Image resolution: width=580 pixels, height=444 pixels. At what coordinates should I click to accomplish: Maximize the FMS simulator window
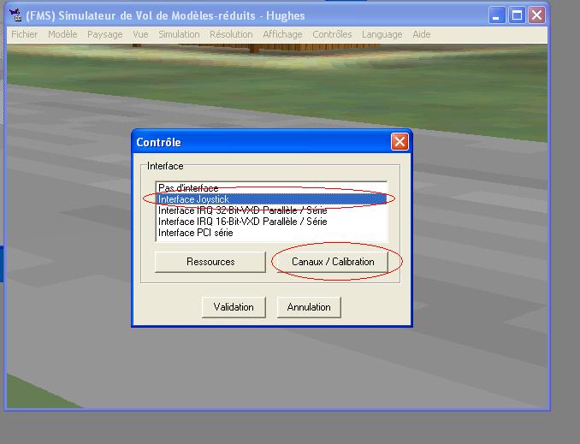[x=517, y=15]
